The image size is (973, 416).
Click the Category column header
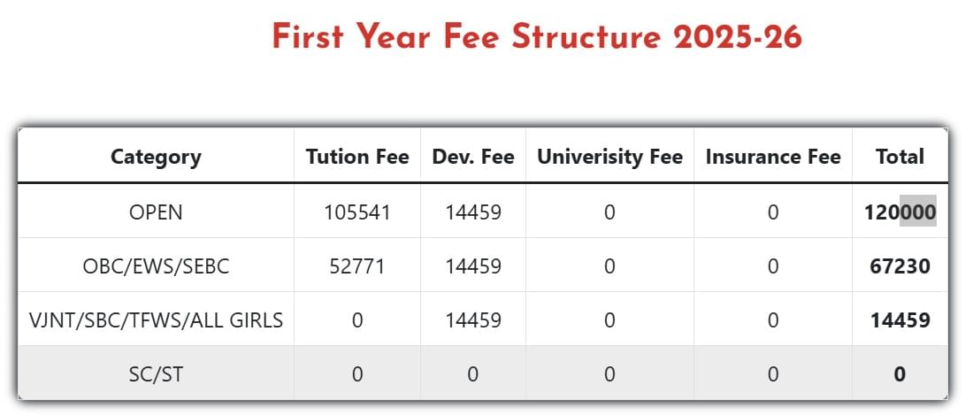[x=156, y=157]
